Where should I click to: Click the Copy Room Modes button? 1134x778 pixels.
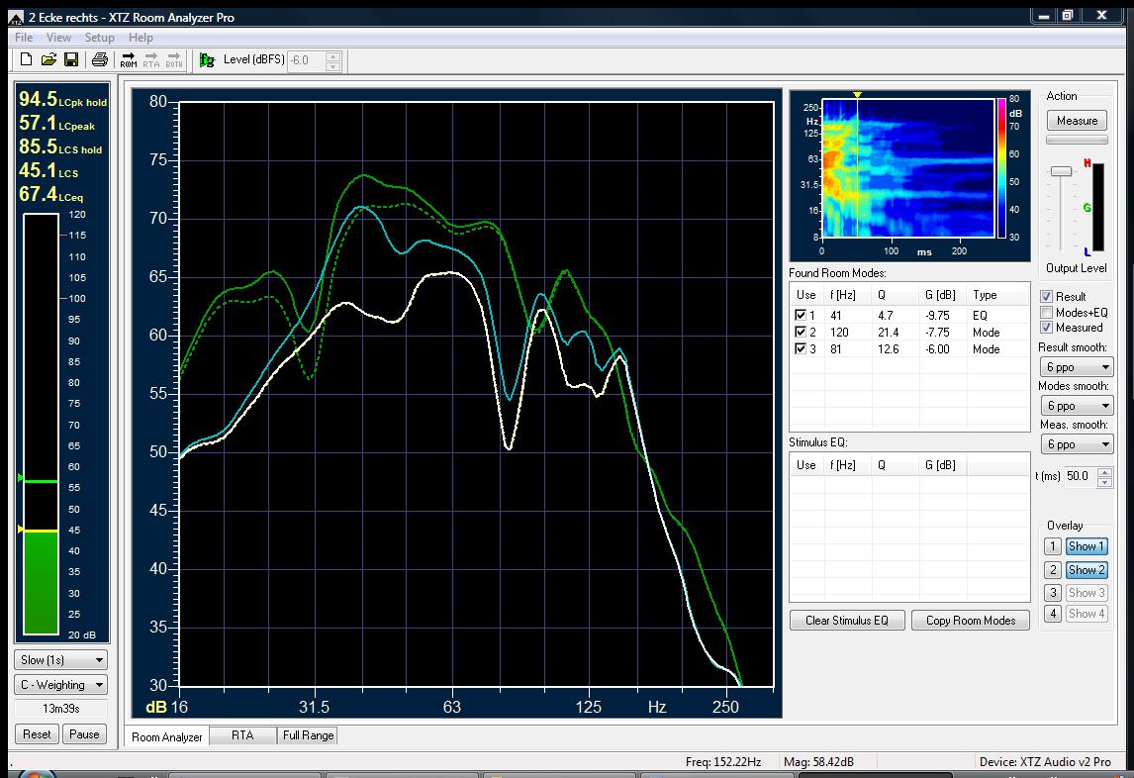click(x=971, y=621)
